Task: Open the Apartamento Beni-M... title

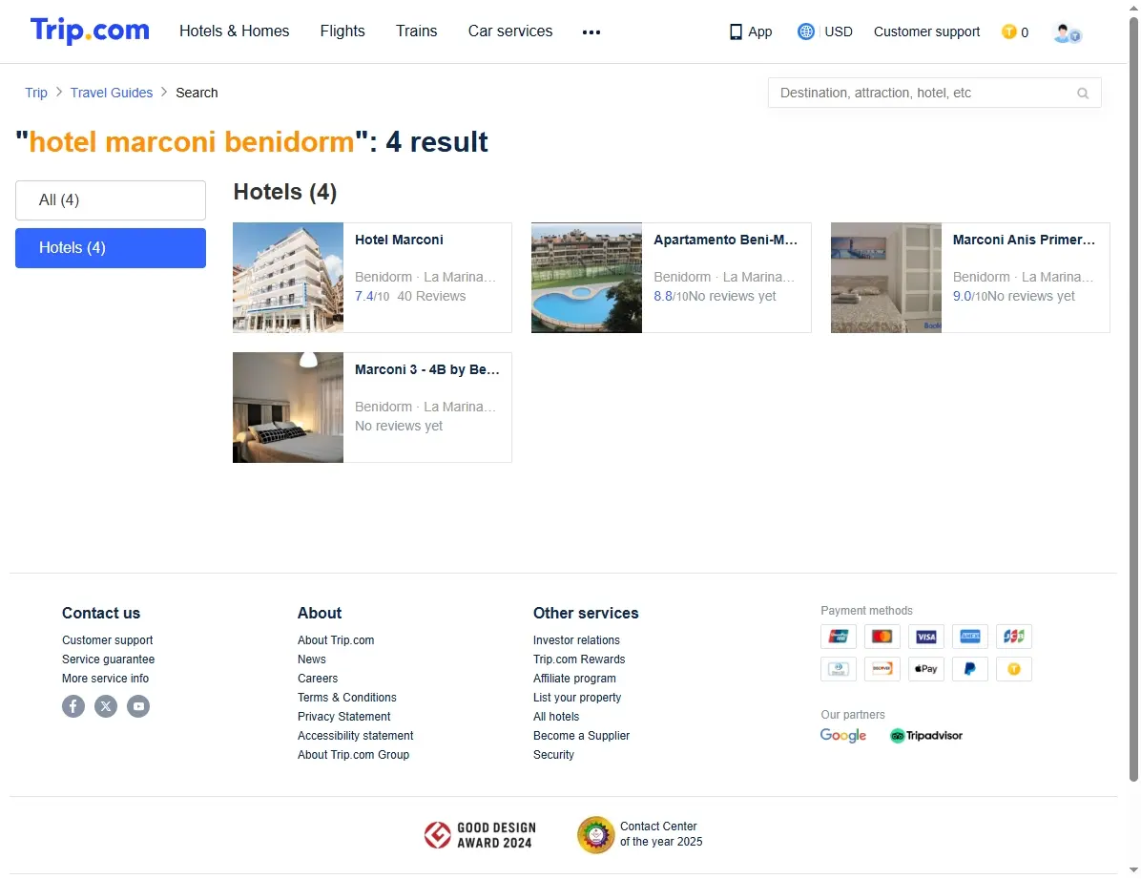Action: (725, 240)
